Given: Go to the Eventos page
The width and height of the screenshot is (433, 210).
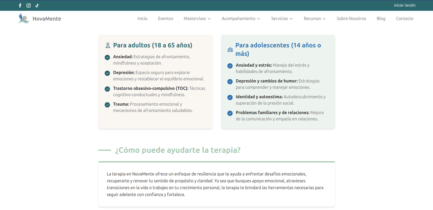Looking at the screenshot, I should [x=165, y=19].
